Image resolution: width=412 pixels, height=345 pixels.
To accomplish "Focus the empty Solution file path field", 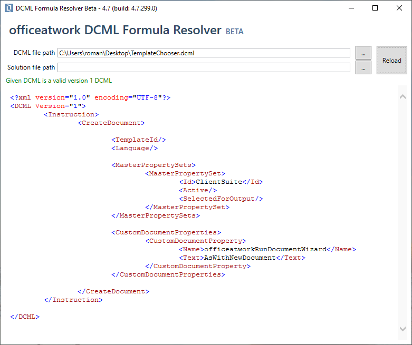I will 204,67.
